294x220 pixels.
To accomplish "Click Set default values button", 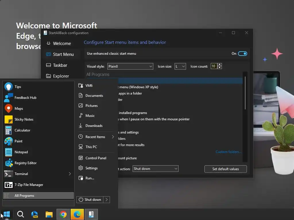I will [x=226, y=169].
